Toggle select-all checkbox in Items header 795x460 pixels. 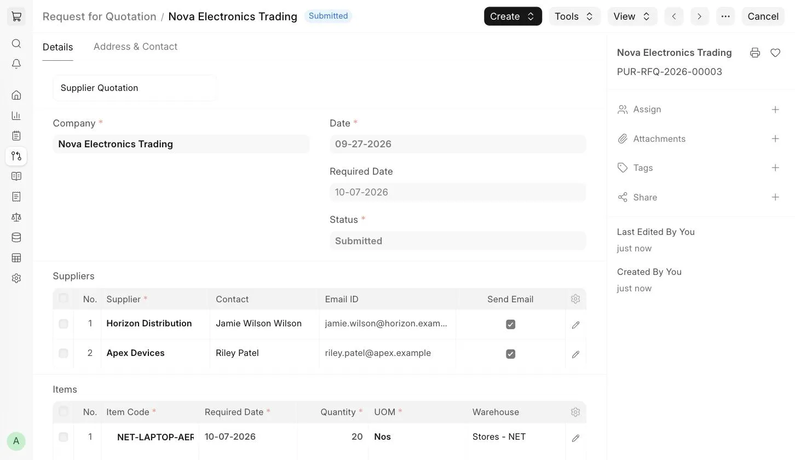[64, 411]
